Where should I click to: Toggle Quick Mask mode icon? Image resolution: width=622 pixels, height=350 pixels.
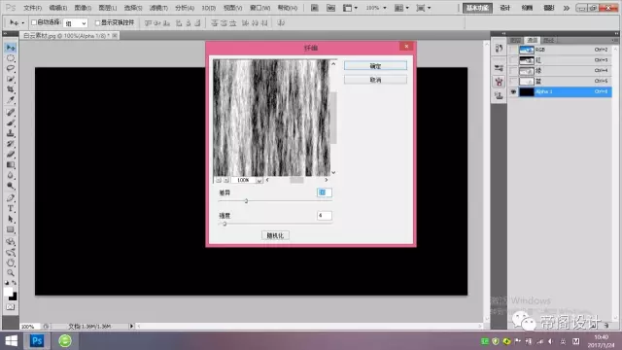click(x=11, y=307)
